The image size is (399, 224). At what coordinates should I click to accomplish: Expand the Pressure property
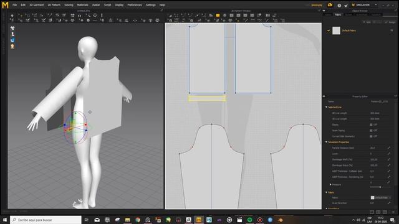click(330, 185)
